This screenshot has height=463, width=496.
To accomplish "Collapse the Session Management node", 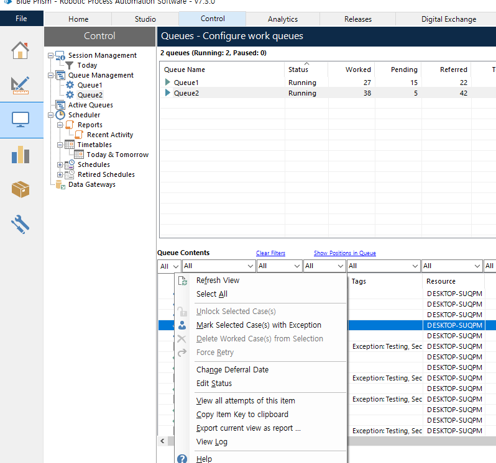I will click(x=50, y=55).
